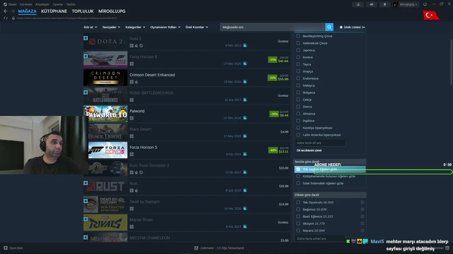The image size is (453, 254).
Task: Click the Mağazada ara search field
Action: [x=273, y=27]
